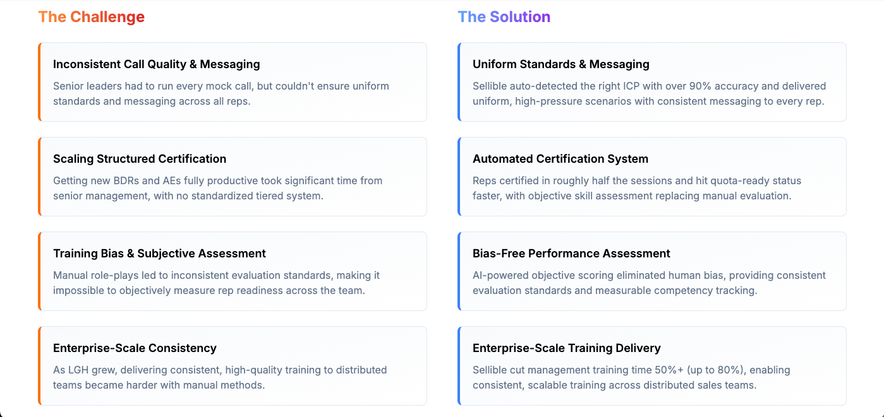The image size is (884, 417).
Task: Click the text about cutting management training time
Action: [x=631, y=377]
